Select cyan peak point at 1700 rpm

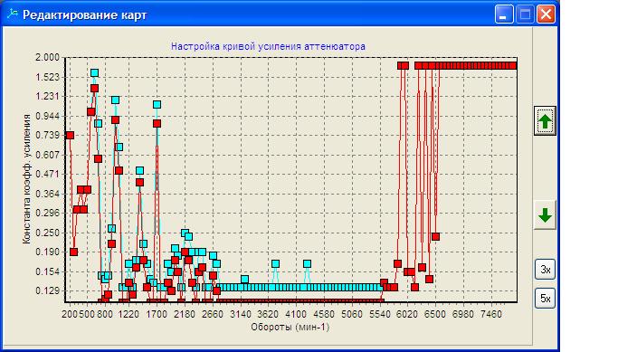pyautogui.click(x=157, y=104)
